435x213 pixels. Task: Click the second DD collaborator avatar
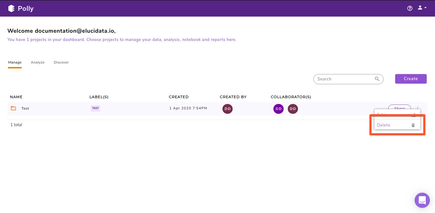[x=293, y=109]
